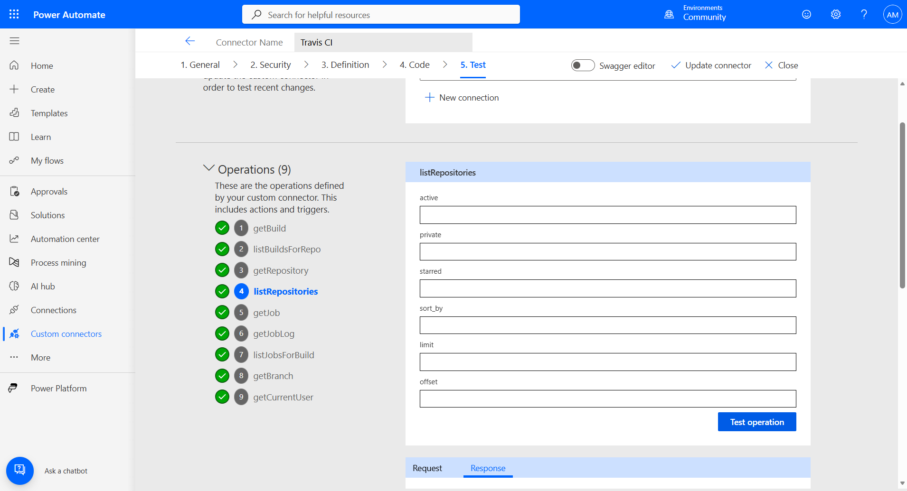907x491 pixels.
Task: Select the listJobsForBuild operation
Action: pyautogui.click(x=283, y=355)
